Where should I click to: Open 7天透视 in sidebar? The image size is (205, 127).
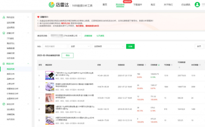click(10, 39)
